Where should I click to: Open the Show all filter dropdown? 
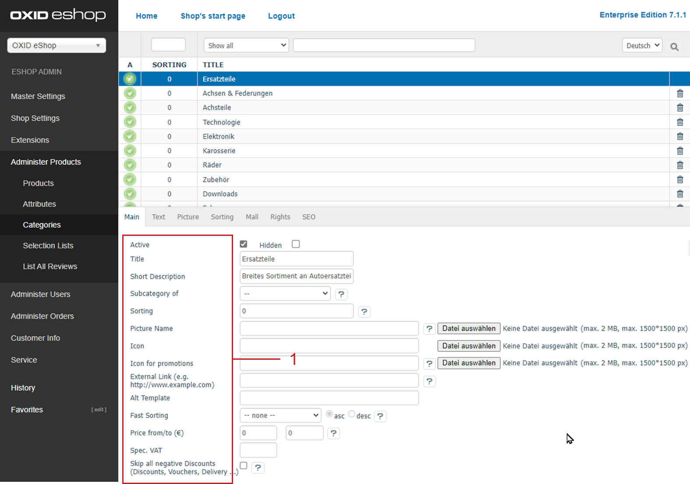pos(246,46)
